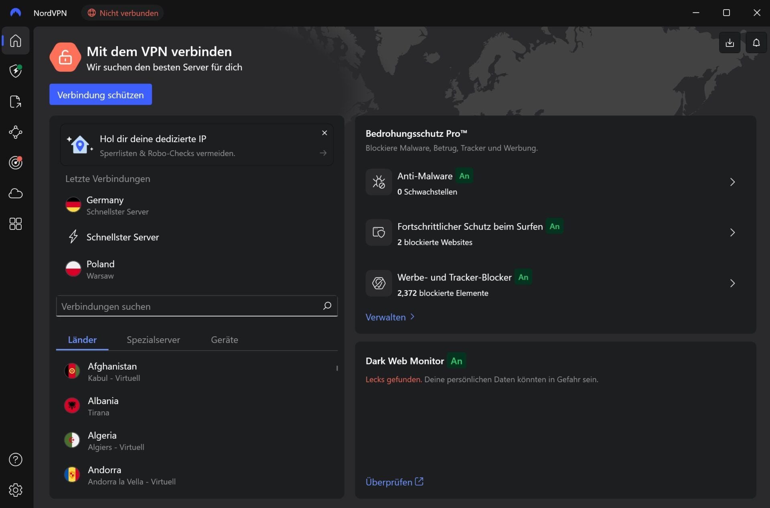Toggle the Werbe- und Tracker-Blocker
The height and width of the screenshot is (508, 770).
(523, 277)
